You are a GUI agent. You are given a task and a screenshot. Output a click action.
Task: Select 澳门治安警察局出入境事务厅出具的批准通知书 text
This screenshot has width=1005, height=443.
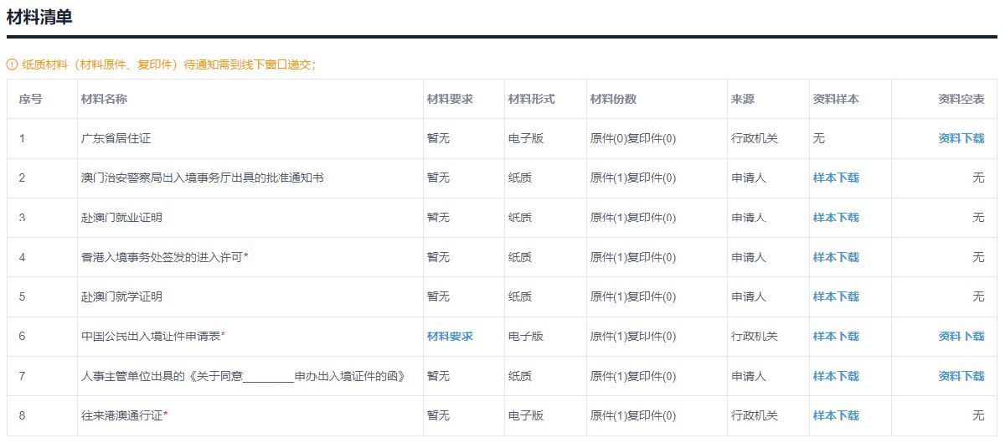point(203,178)
